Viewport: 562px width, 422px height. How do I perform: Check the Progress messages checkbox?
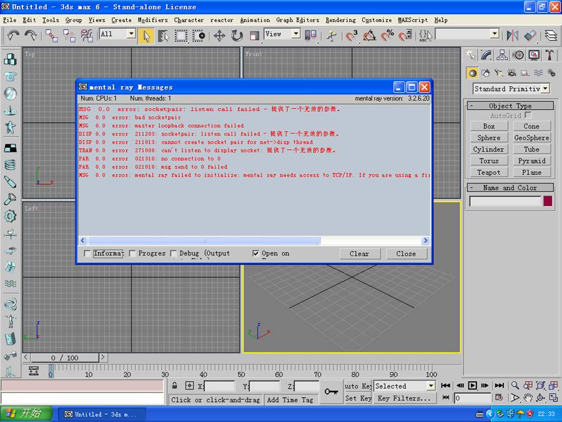(x=132, y=253)
